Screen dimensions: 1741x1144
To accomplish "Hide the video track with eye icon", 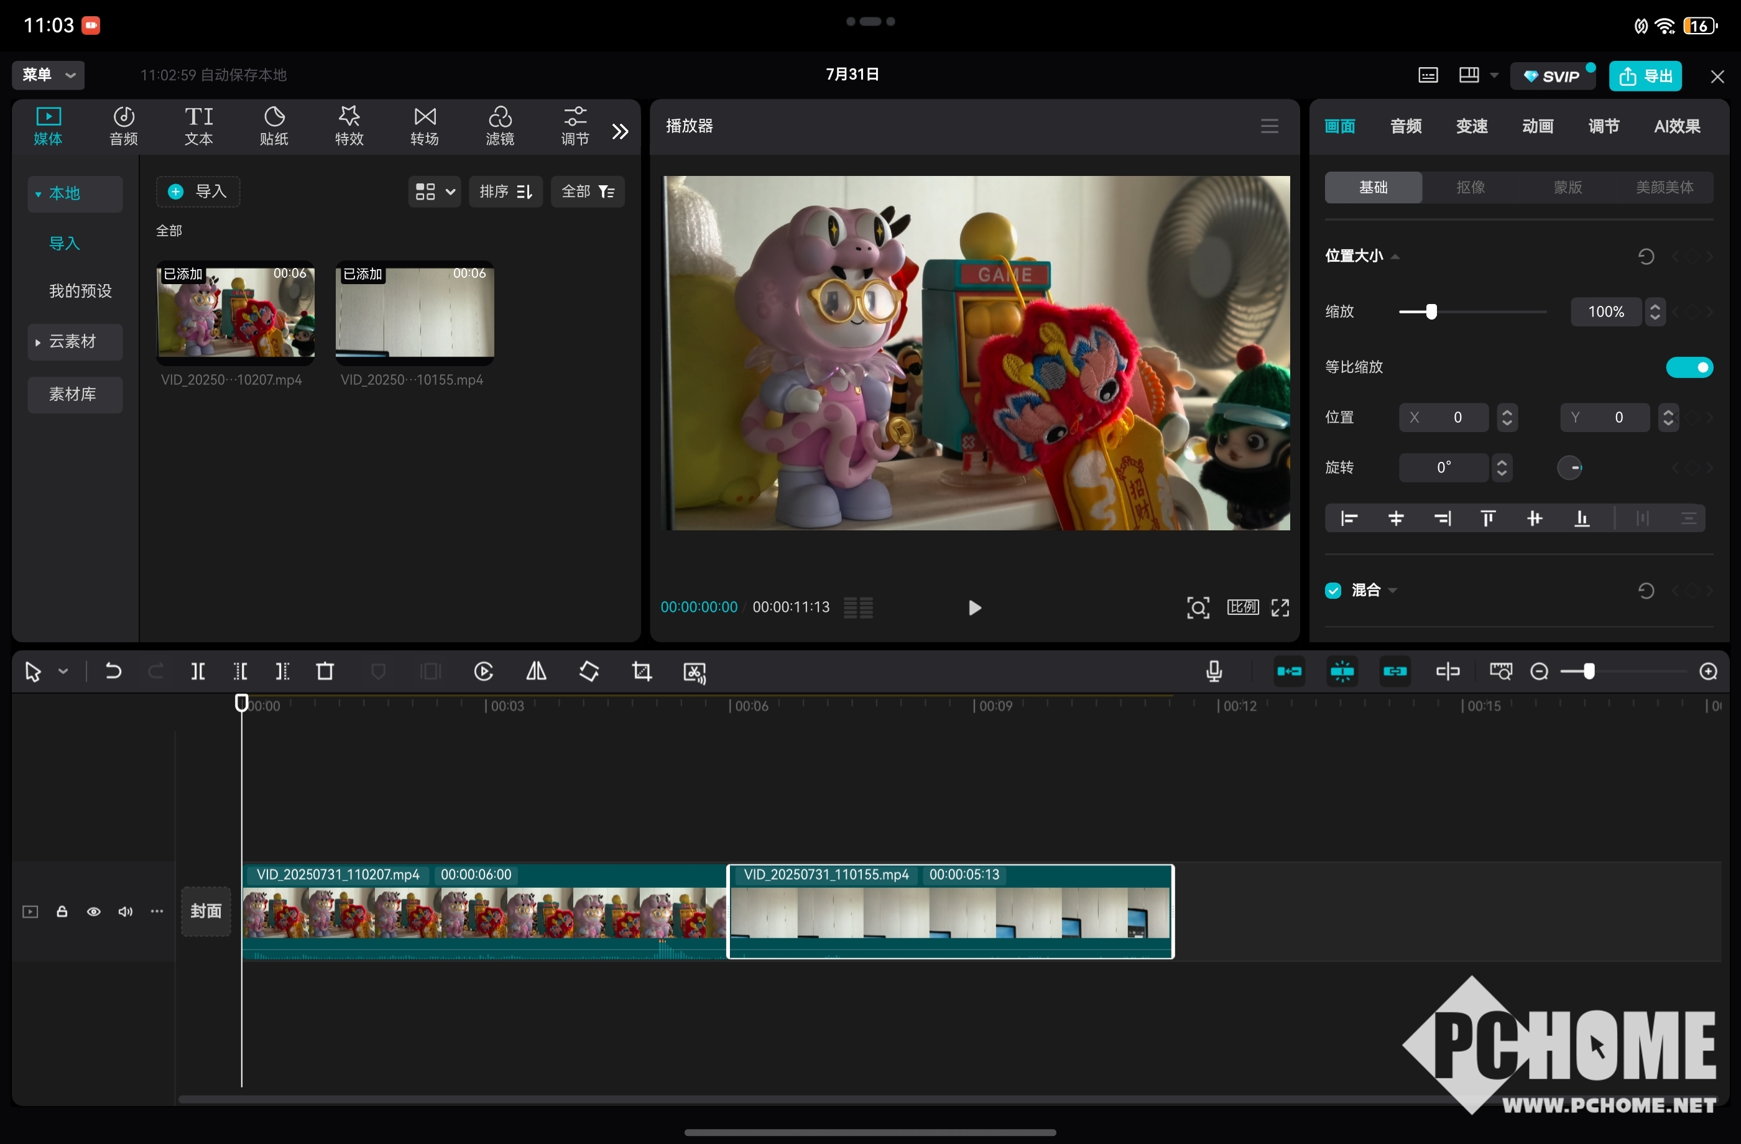I will pos(94,911).
